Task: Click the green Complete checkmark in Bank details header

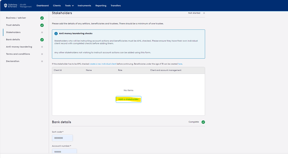Action: point(203,122)
